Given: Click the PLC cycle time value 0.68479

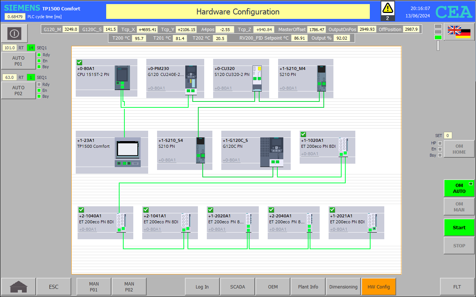Looking at the screenshot, I should tap(15, 17).
